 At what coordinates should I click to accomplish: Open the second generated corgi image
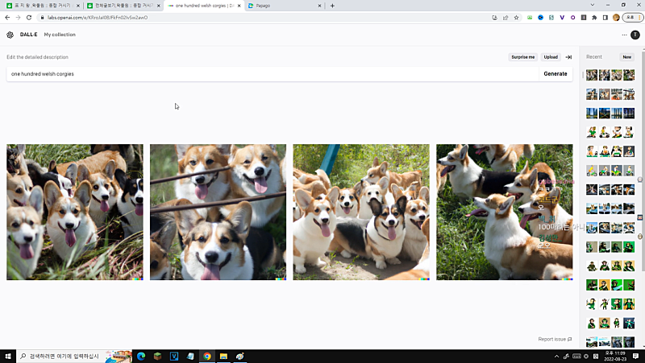(x=218, y=212)
